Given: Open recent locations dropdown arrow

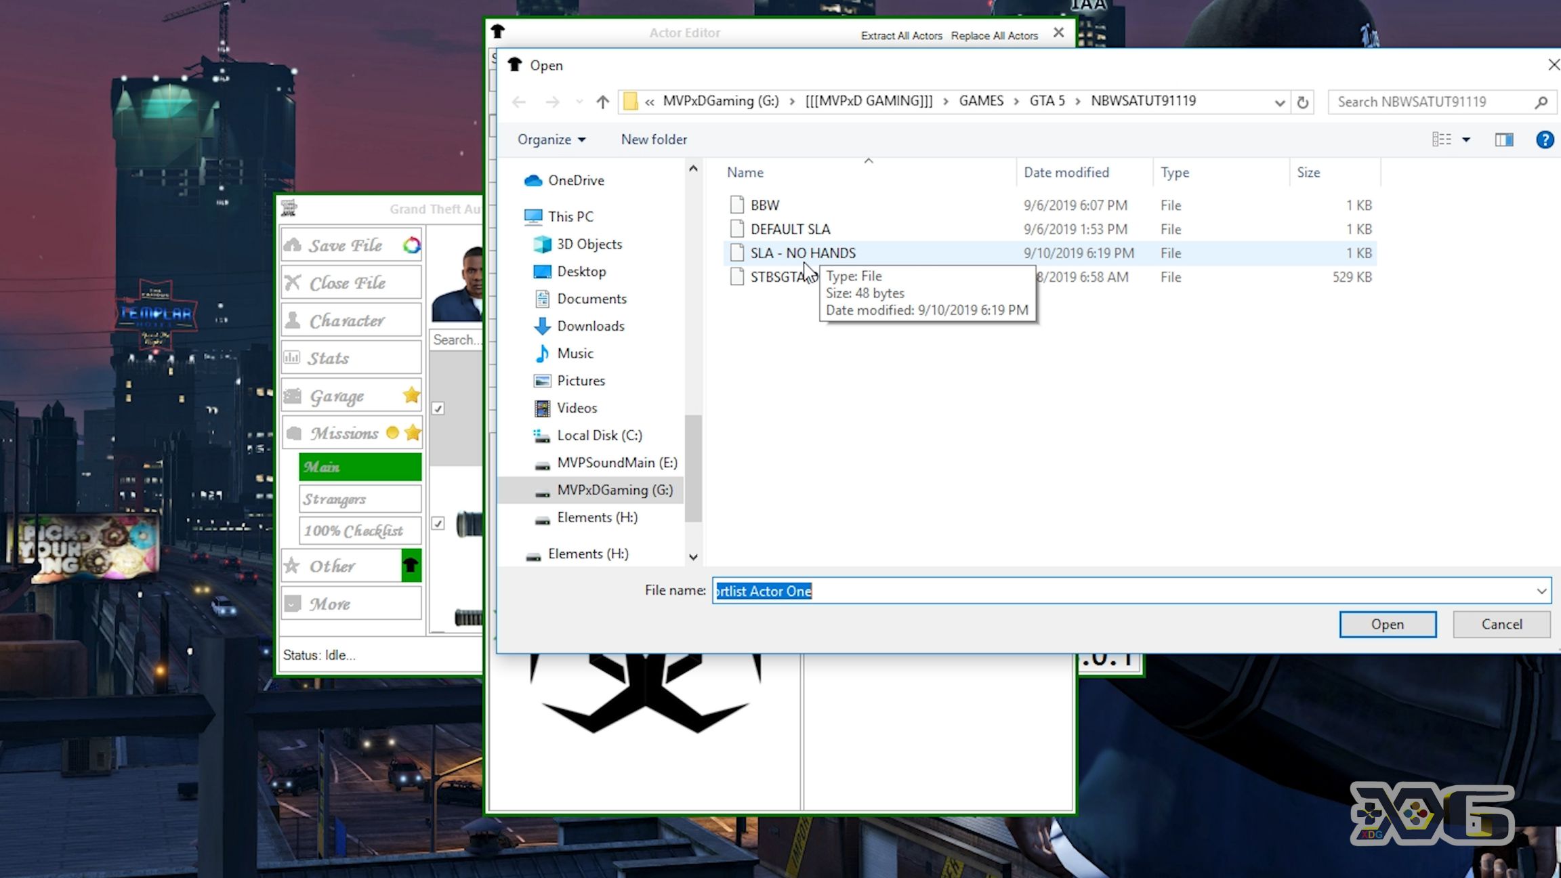Looking at the screenshot, I should 579,102.
